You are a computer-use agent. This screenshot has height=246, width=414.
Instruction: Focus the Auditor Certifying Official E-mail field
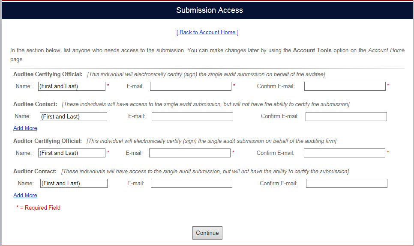pos(189,153)
